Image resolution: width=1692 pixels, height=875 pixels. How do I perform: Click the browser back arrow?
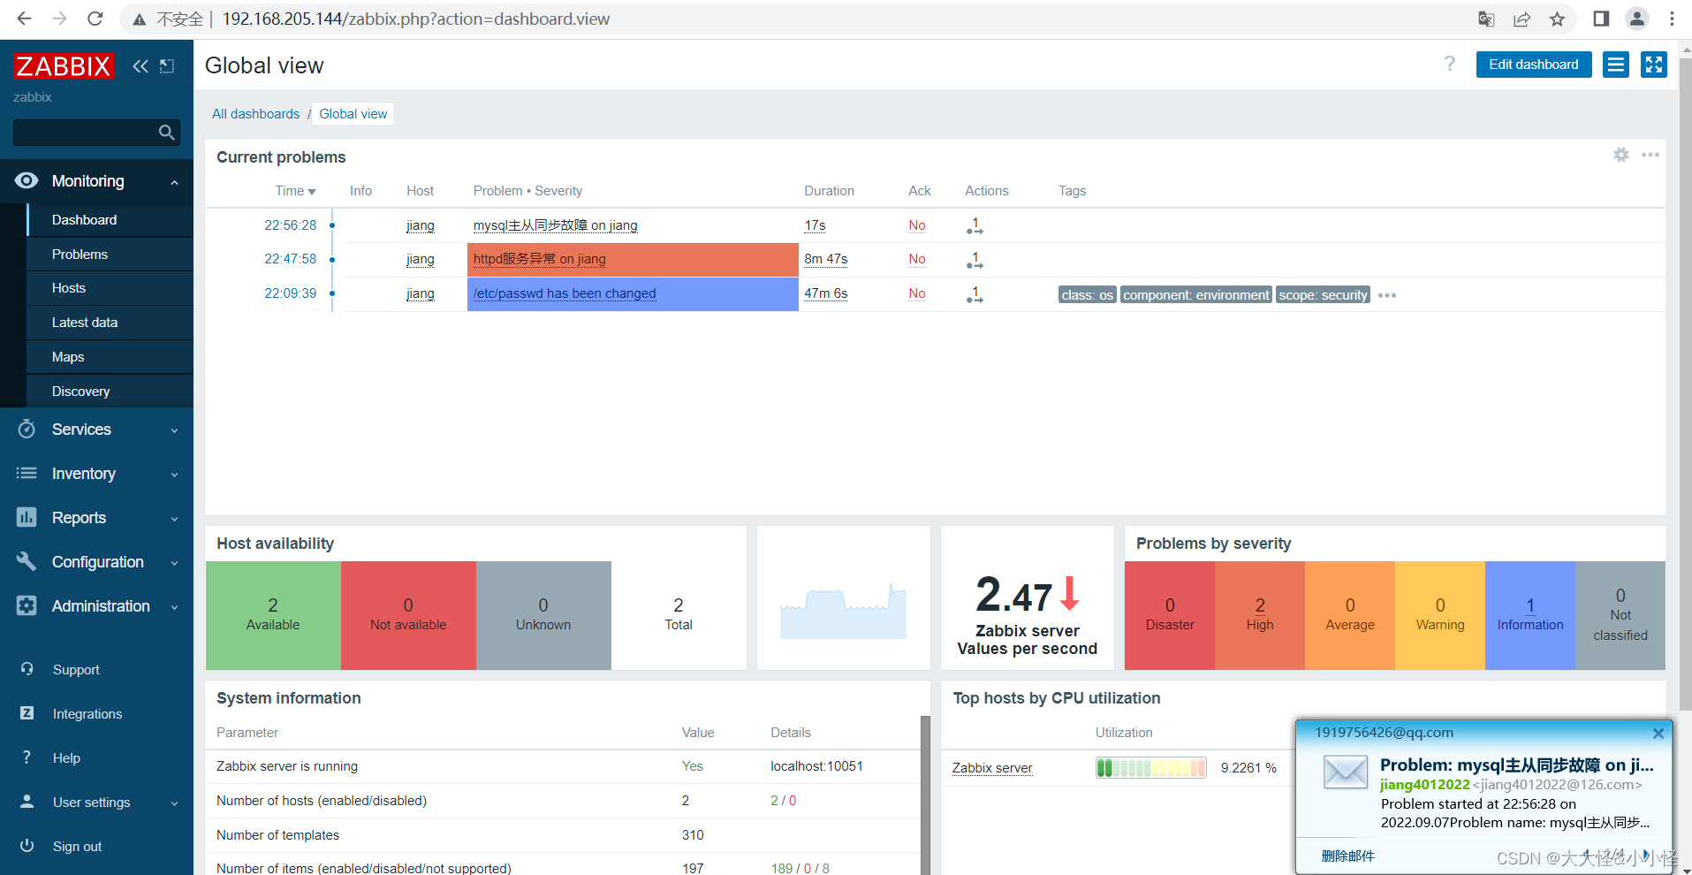[24, 19]
